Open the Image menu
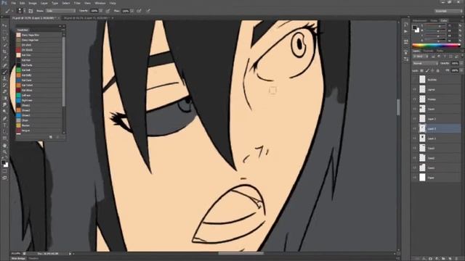465x261 pixels. [33, 3]
